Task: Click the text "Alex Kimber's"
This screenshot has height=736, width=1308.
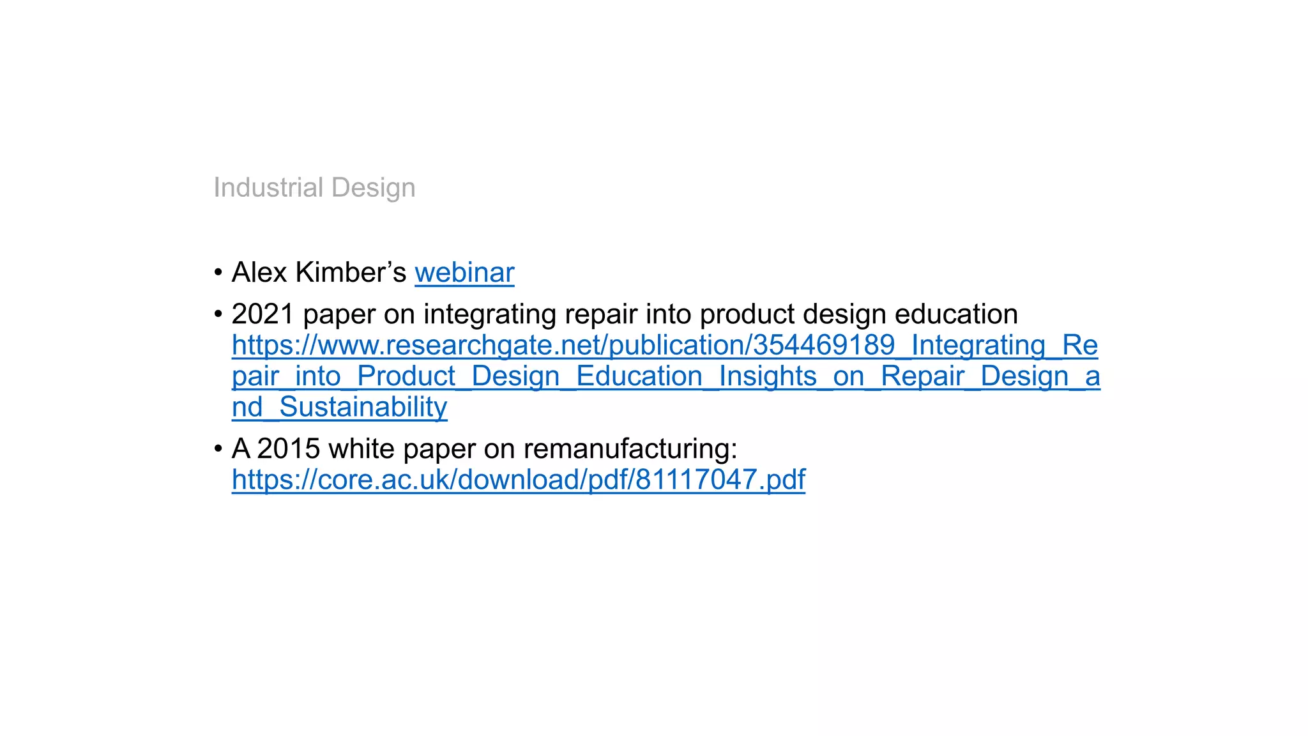Action: (x=319, y=273)
